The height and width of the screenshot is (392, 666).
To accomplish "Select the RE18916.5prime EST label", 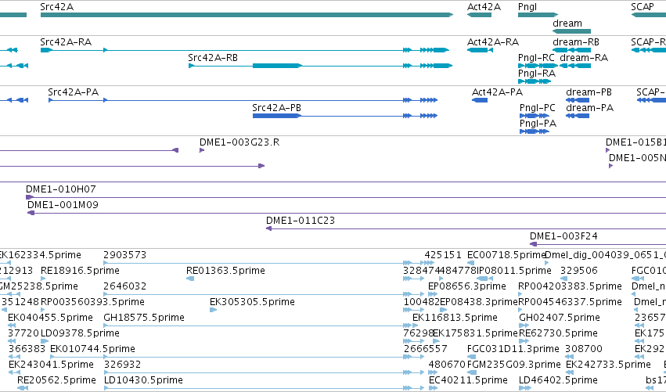I will click(80, 271).
